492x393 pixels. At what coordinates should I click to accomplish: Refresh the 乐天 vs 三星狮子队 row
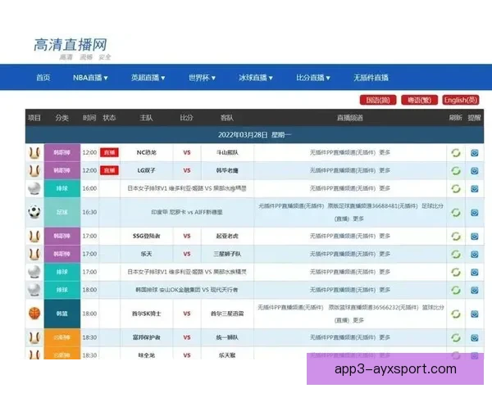456,254
